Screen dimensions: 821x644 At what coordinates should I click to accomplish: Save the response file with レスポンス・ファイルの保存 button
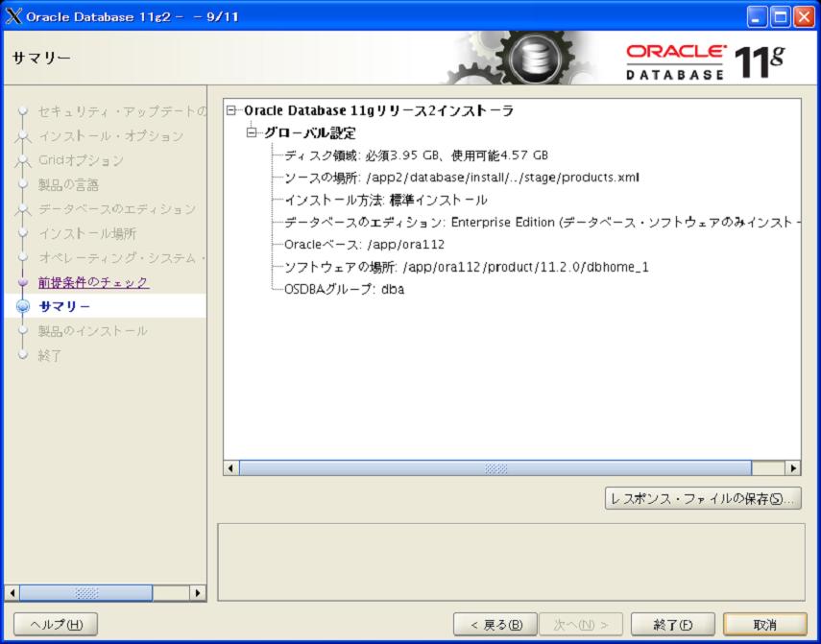pyautogui.click(x=703, y=498)
